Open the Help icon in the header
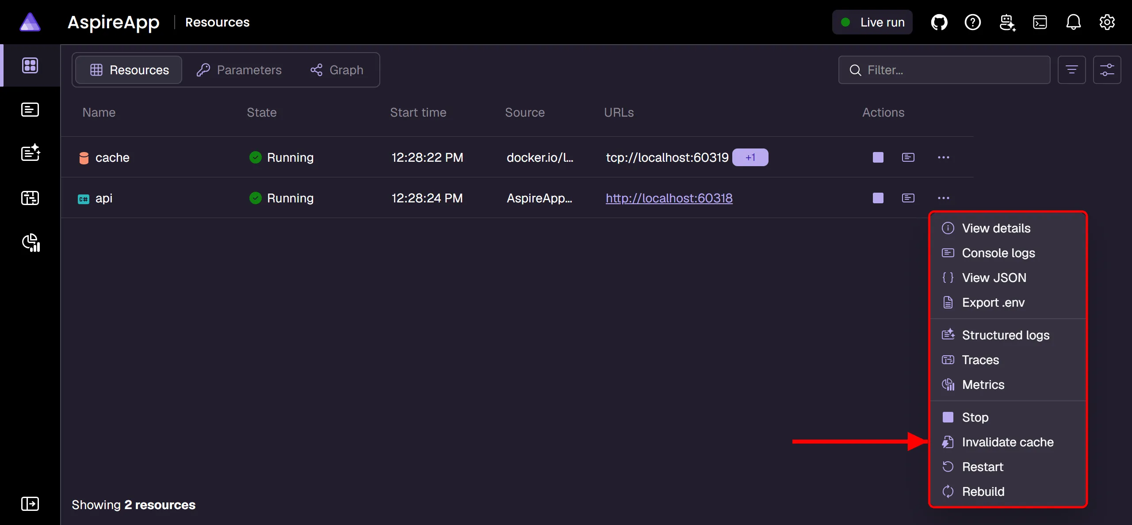The image size is (1132, 525). [973, 22]
